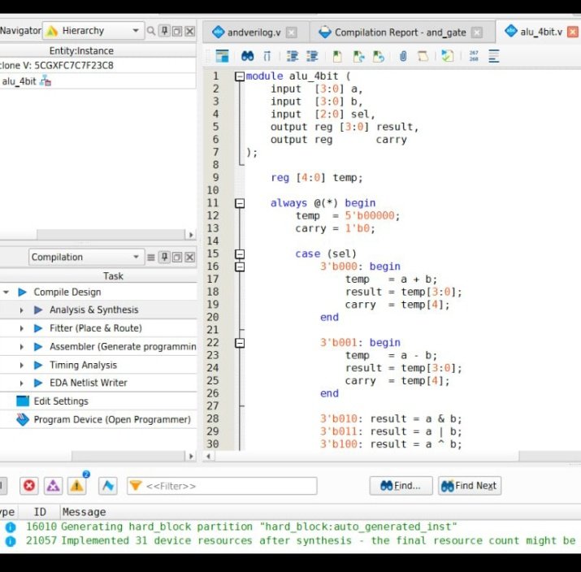The width and height of the screenshot is (581, 572).
Task: Pin the Tasks Compilation panel
Action: [164, 257]
